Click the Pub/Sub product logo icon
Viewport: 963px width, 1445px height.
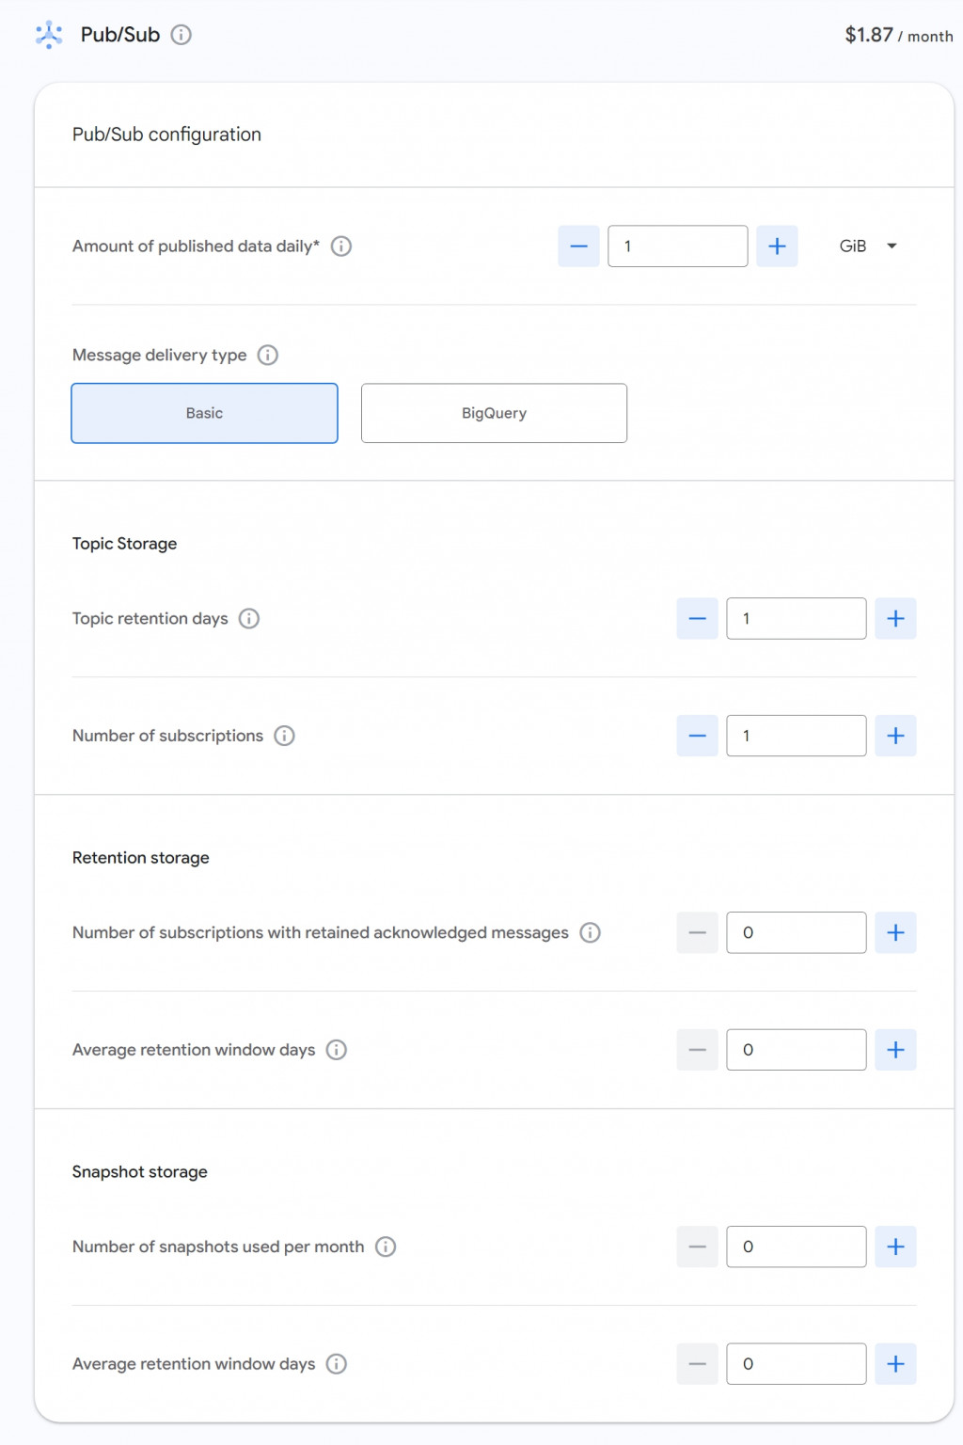coord(49,35)
